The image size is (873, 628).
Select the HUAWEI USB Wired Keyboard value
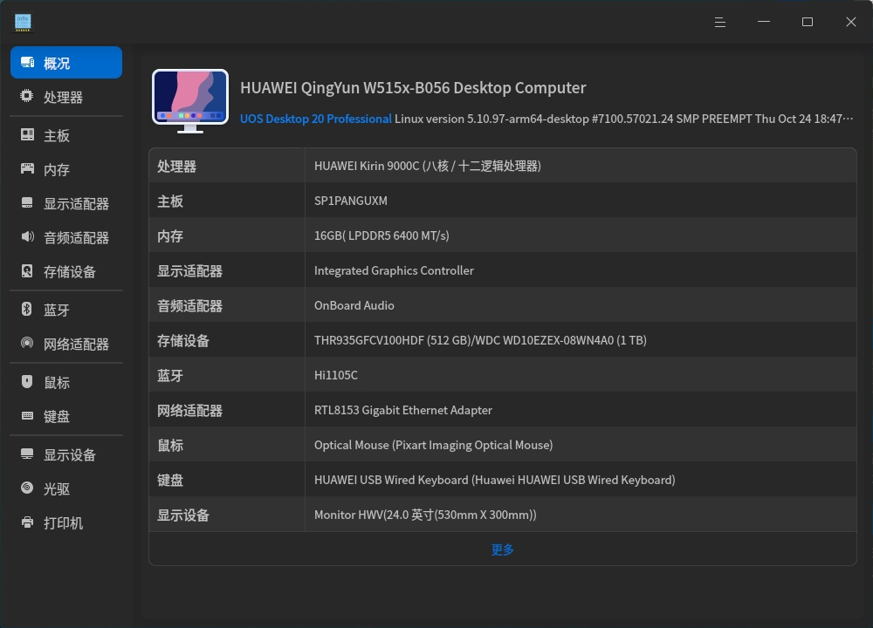[x=494, y=480]
